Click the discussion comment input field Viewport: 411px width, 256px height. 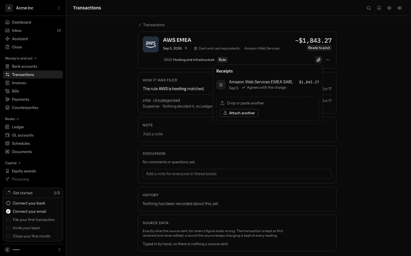(237, 174)
